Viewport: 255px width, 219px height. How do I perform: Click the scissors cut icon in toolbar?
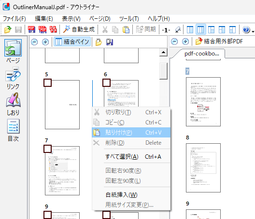point(105,29)
